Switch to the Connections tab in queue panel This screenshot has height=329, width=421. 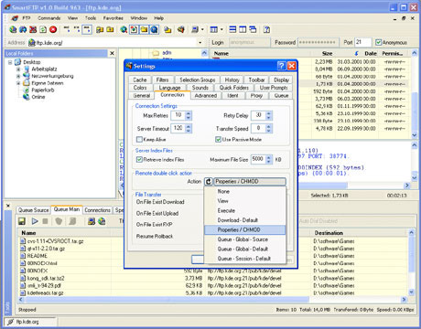[x=98, y=210]
